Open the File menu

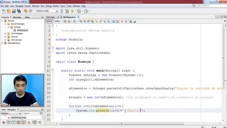(x=2, y=6)
